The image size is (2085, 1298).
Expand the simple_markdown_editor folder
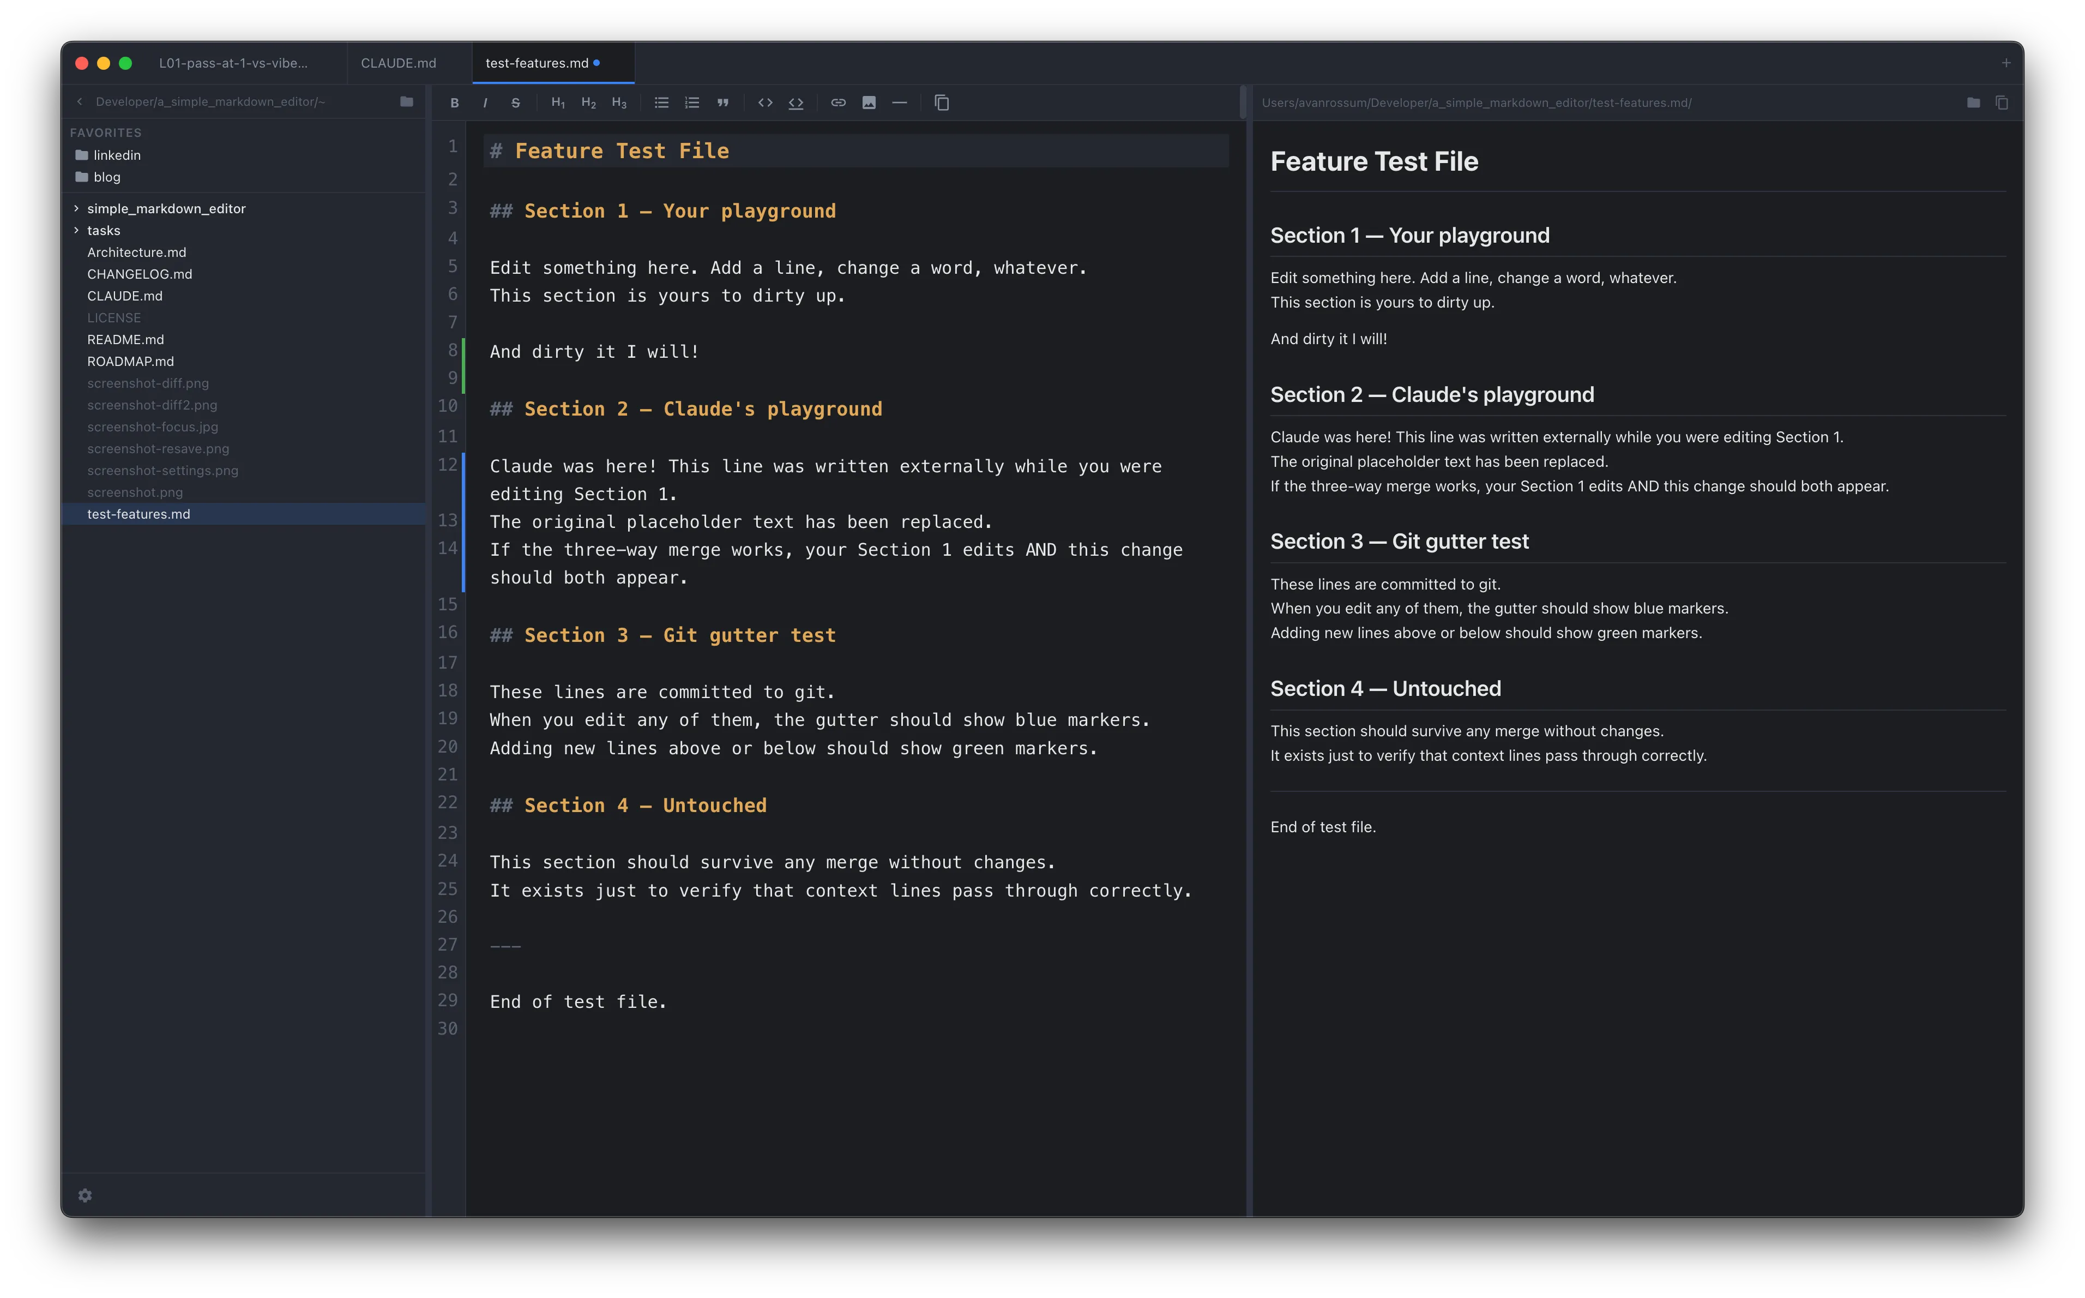[77, 208]
